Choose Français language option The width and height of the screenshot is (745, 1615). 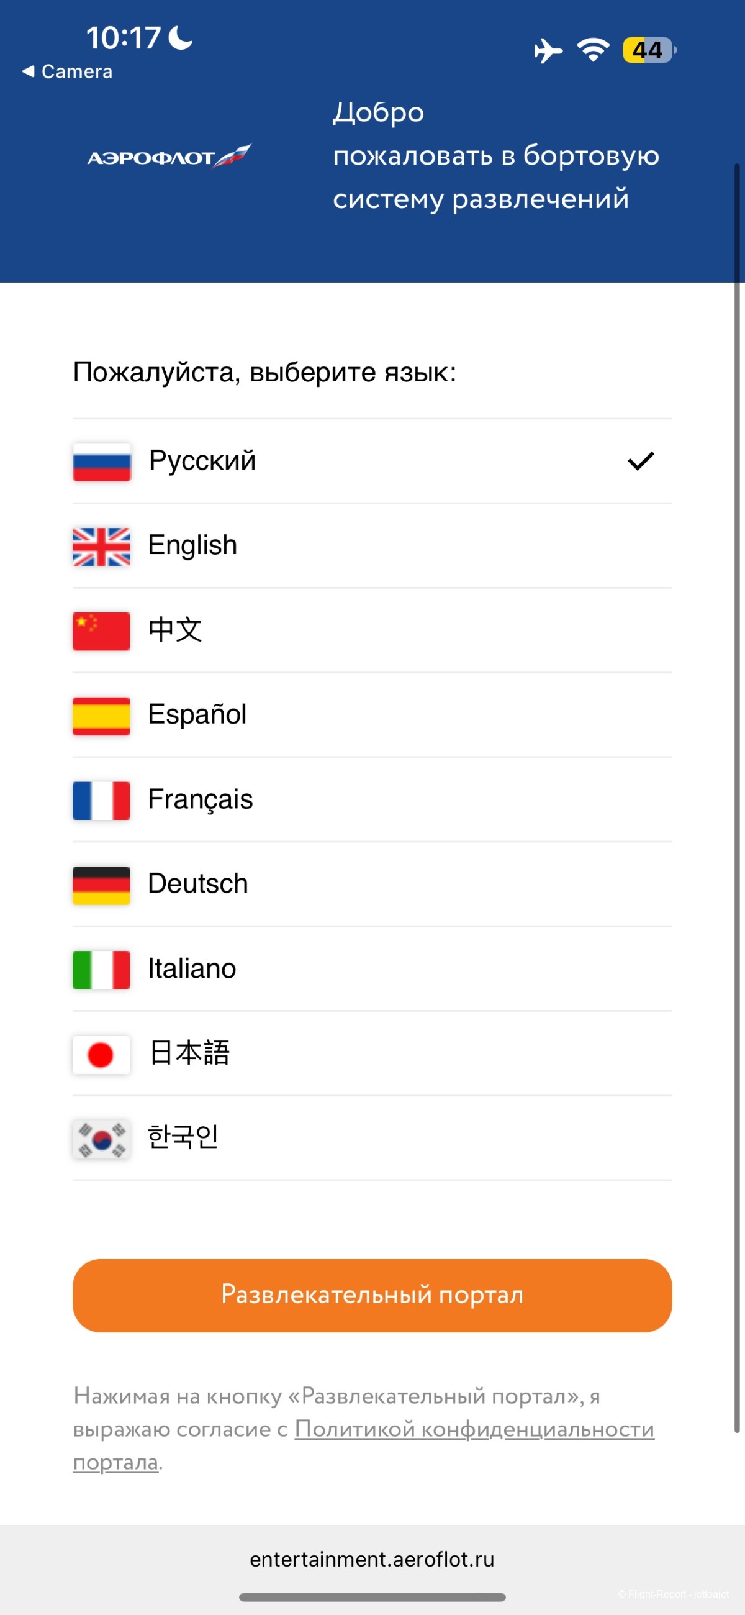201,799
